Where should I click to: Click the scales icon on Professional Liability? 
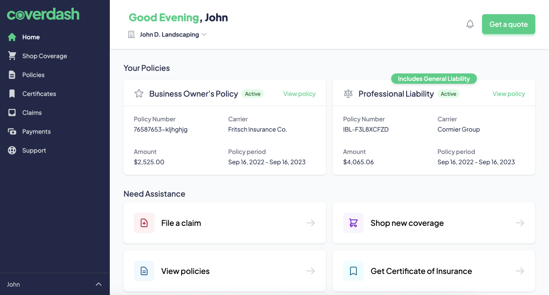(348, 94)
